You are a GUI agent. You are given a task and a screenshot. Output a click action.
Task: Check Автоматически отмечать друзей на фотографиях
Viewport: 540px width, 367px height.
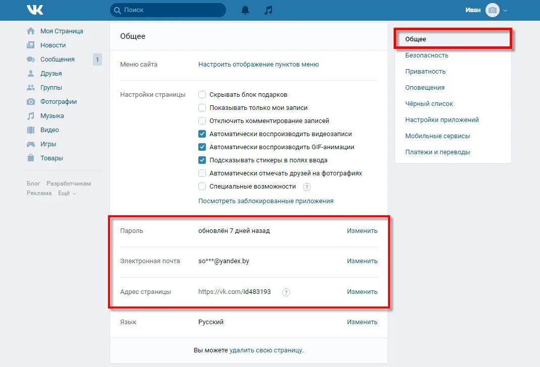[x=202, y=173]
